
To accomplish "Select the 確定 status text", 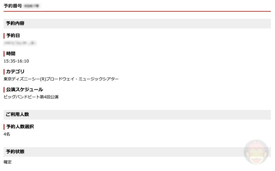I will (x=8, y=162).
